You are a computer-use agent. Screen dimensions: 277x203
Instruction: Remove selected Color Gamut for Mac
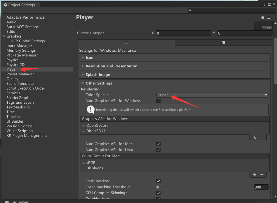click(x=262, y=175)
